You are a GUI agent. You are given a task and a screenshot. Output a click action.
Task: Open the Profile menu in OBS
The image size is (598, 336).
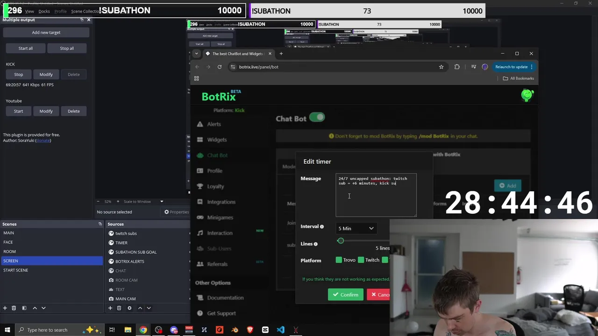tap(60, 11)
